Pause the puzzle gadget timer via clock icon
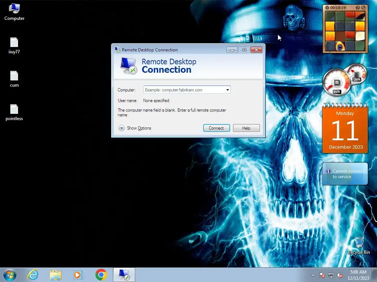The image size is (377, 282). tap(327, 8)
